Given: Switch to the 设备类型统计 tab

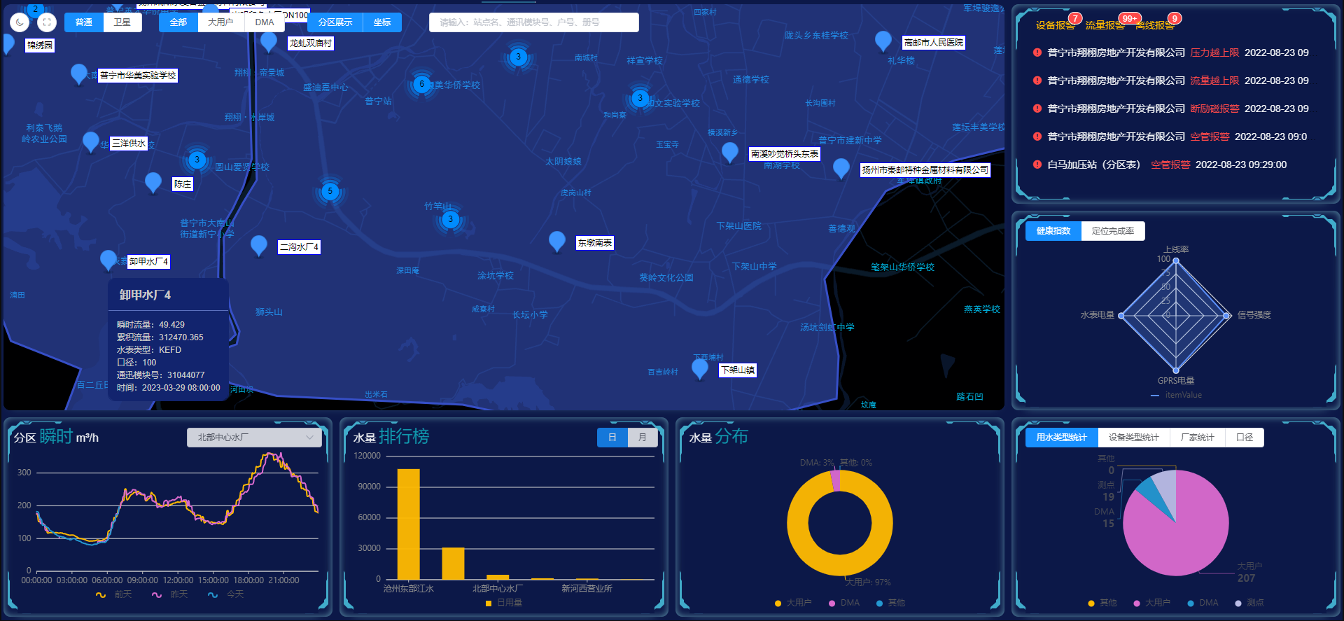Looking at the screenshot, I should click(1133, 438).
